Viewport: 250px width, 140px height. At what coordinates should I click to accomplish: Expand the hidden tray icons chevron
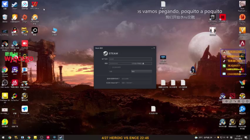tap(215, 138)
